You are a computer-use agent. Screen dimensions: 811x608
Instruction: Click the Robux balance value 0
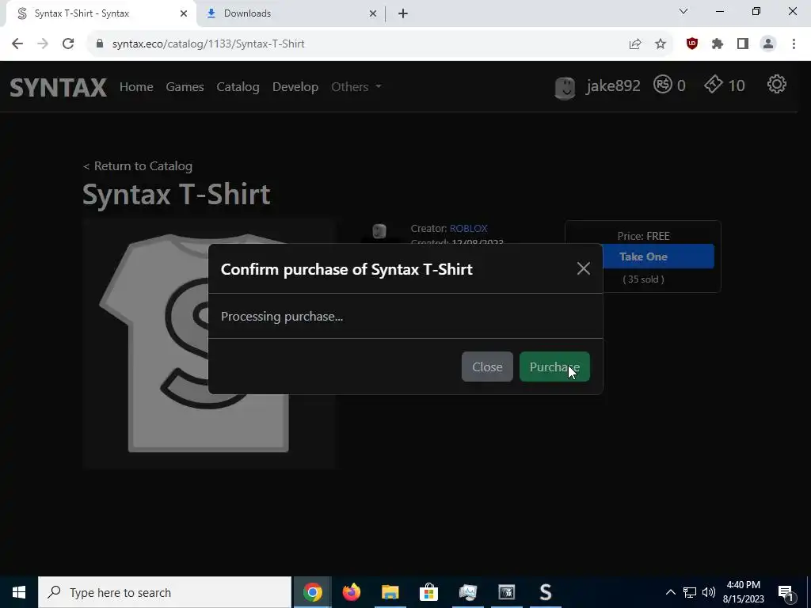[x=681, y=85]
